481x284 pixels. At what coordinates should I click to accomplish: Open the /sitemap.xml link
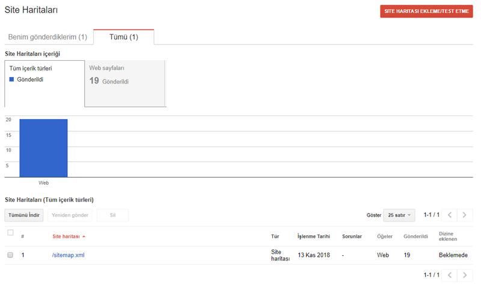[68, 255]
